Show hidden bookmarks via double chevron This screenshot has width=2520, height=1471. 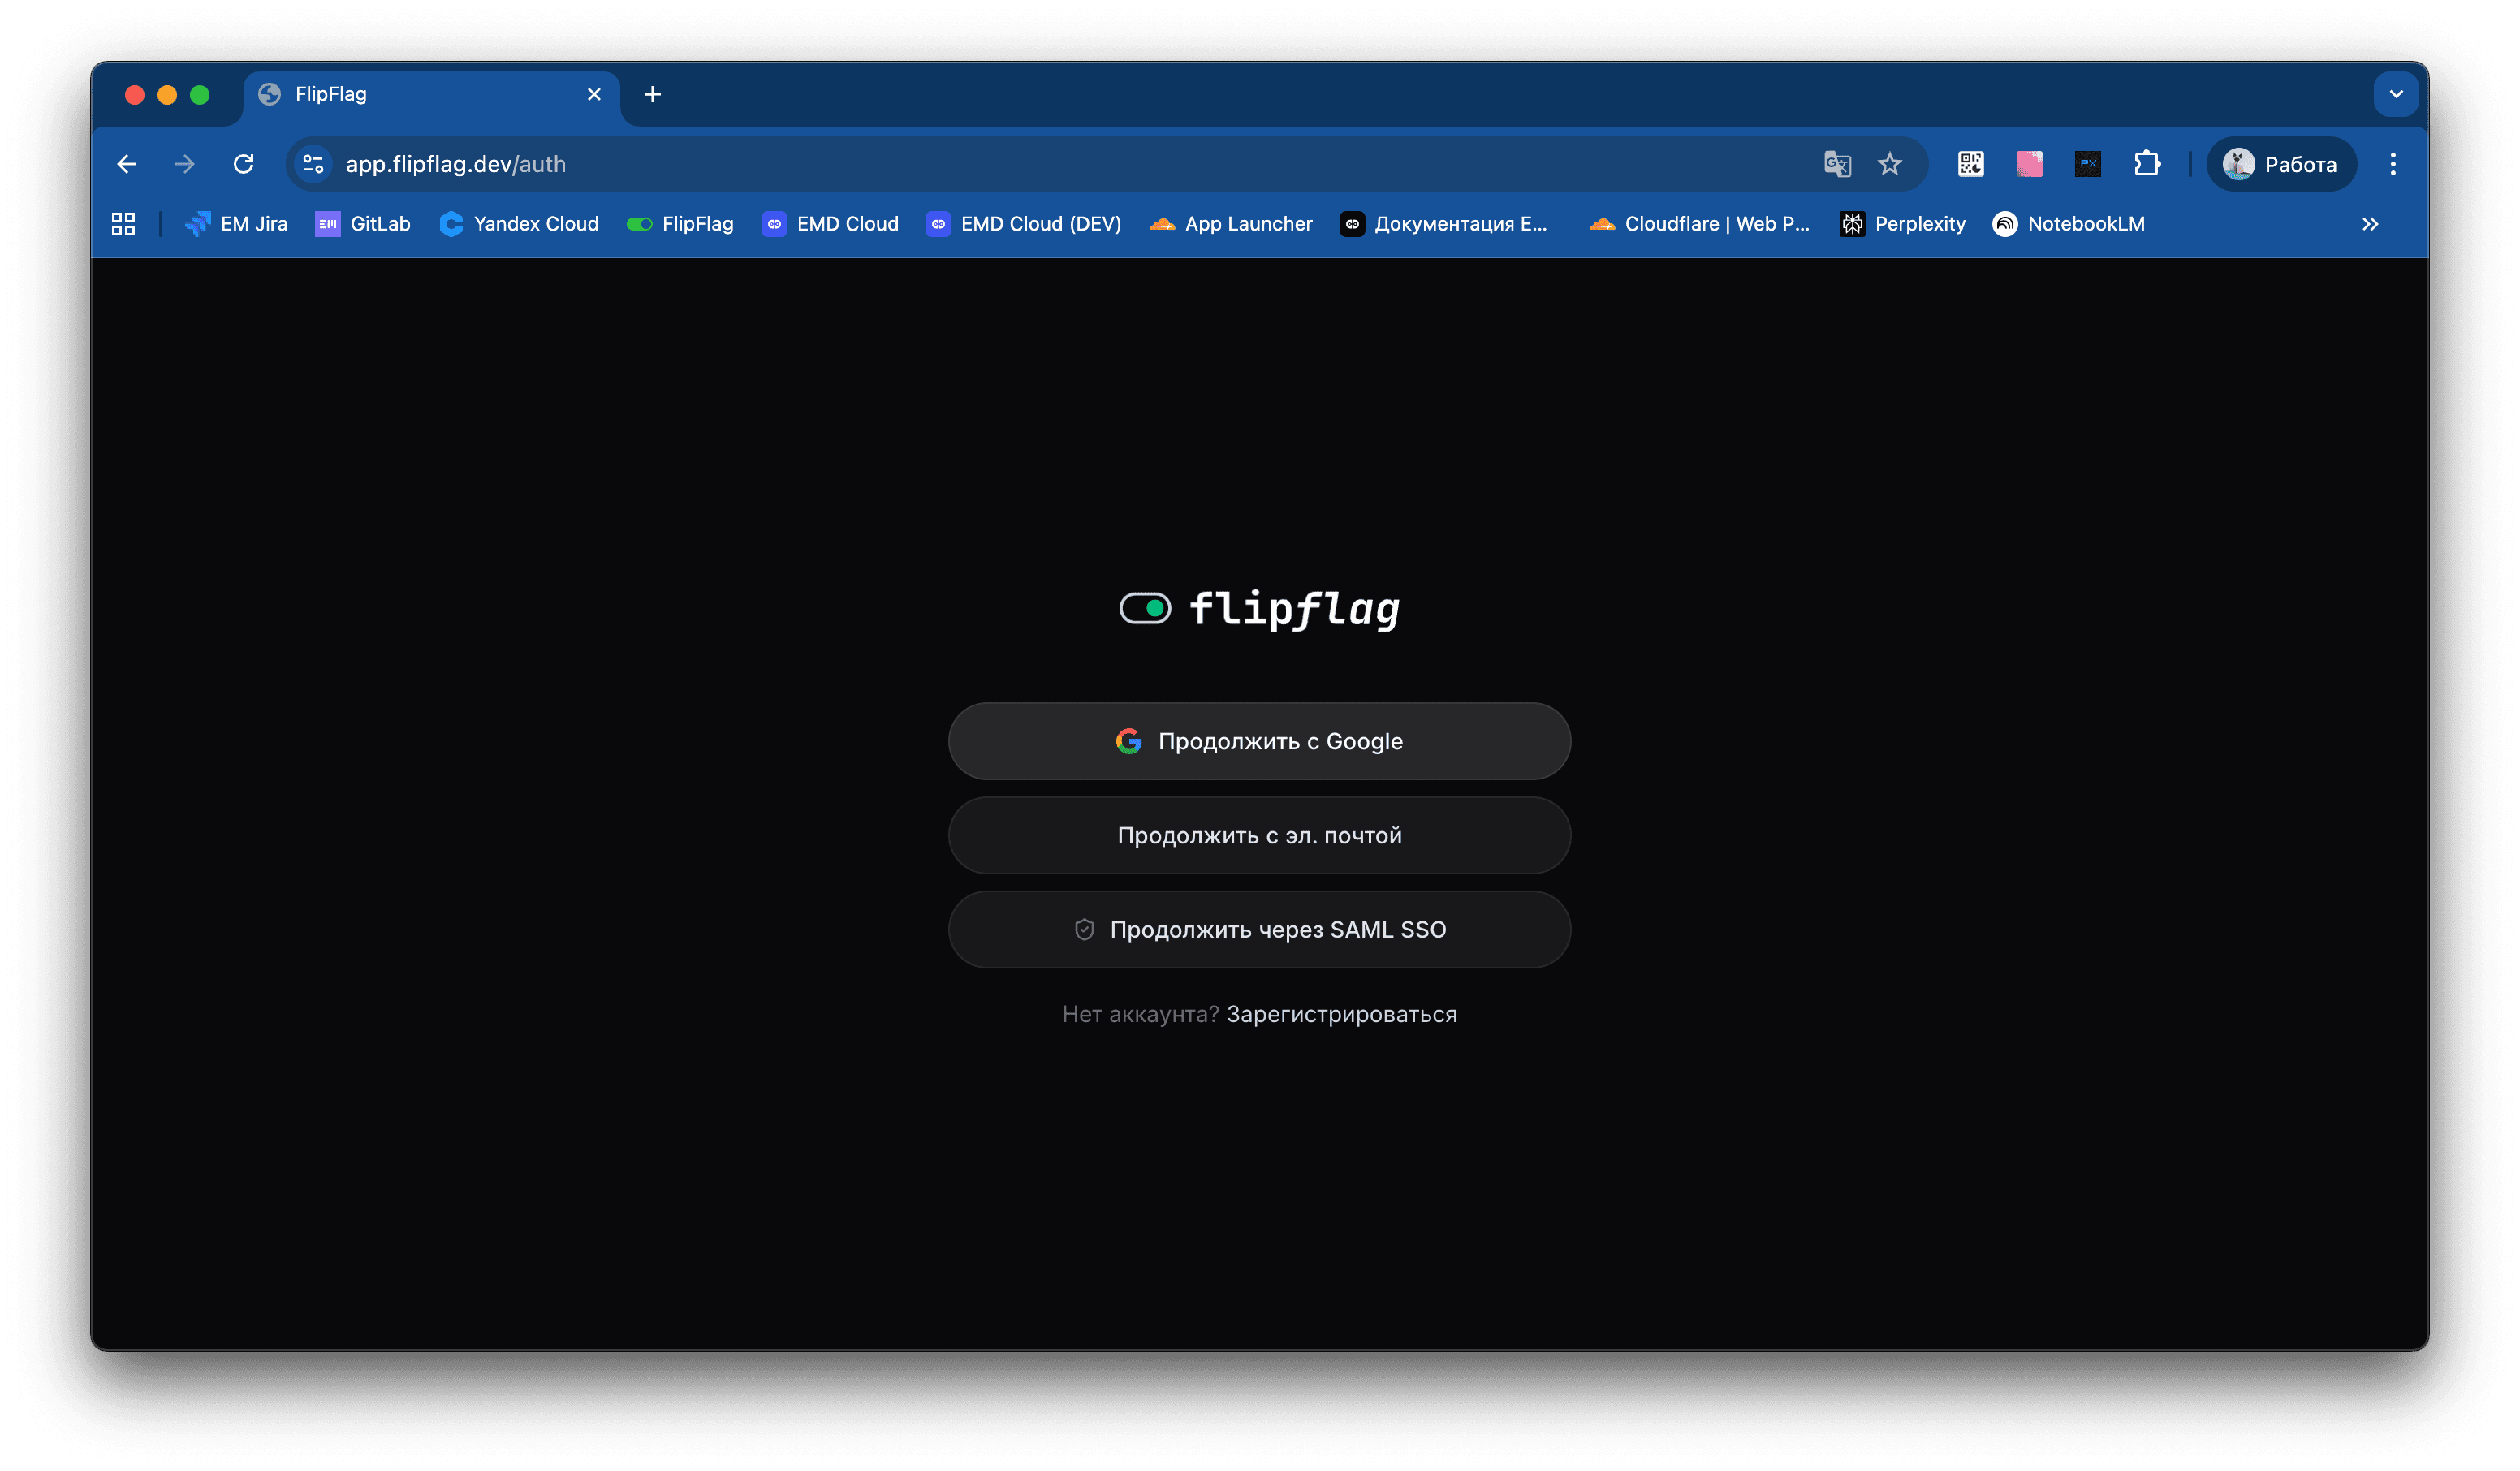coord(2370,224)
